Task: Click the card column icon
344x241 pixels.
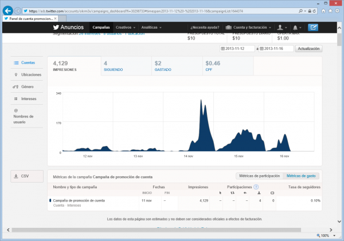Action: tap(272, 193)
